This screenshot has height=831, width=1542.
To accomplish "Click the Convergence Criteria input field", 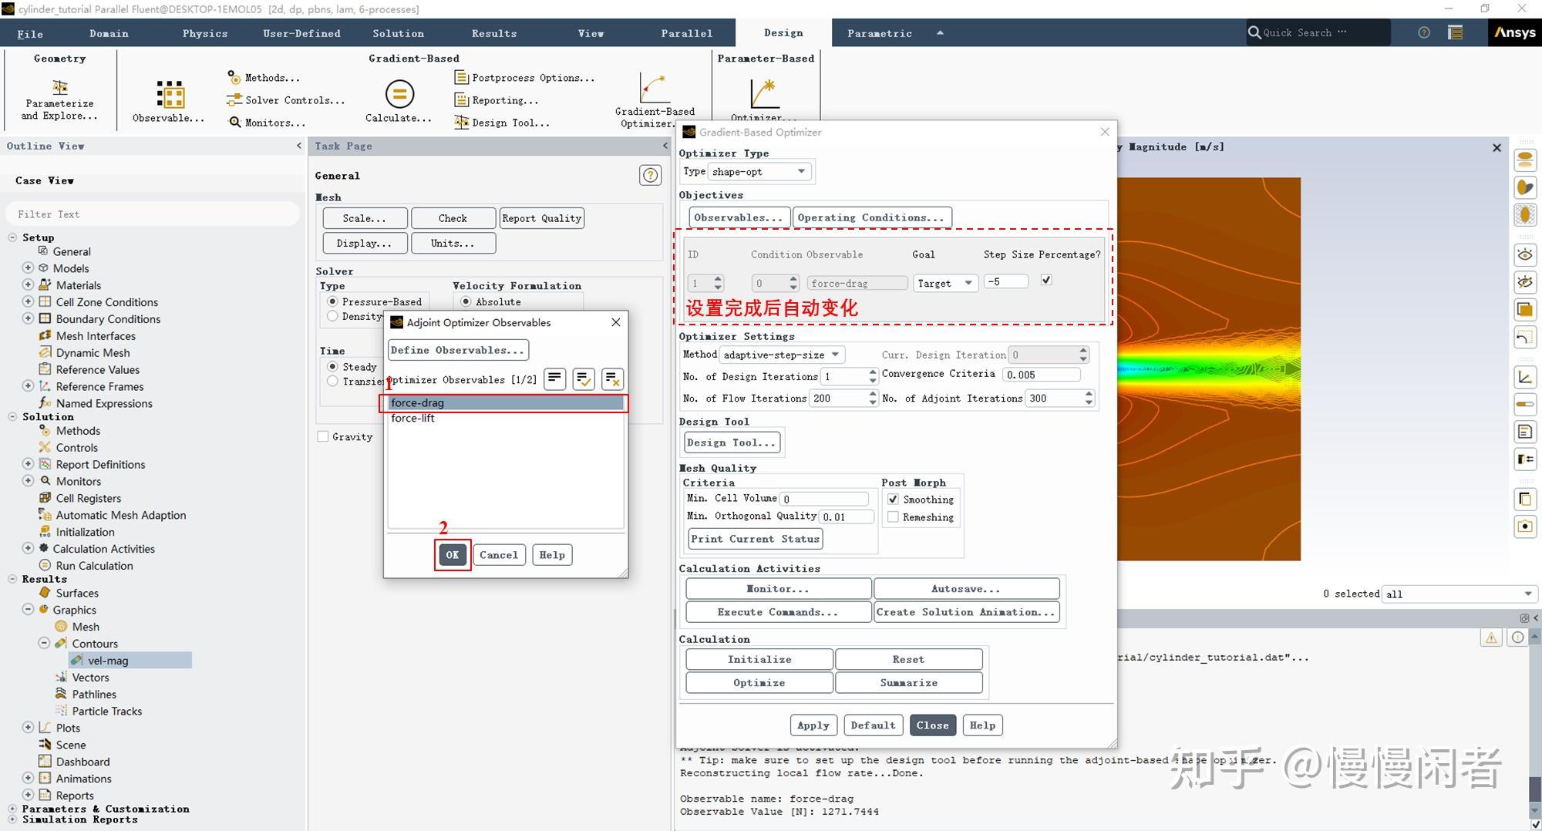I will tap(1041, 375).
